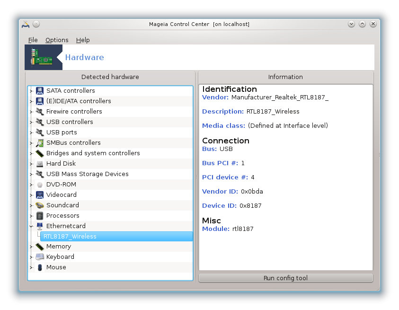Image resolution: width=399 pixels, height=310 pixels.
Task: Select the SMBus controllers row
Action: pos(110,143)
